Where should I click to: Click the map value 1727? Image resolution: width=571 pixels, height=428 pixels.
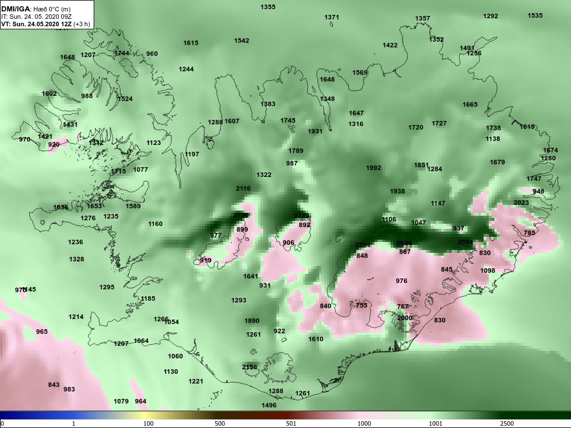coord(439,123)
